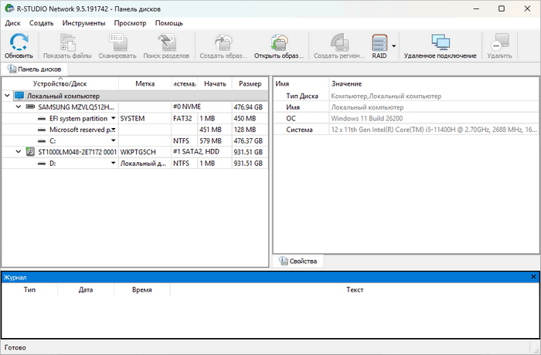The image size is (541, 355).
Task: Collapse the SAMSUNG MZVLQ512H drive node
Action: 19,107
